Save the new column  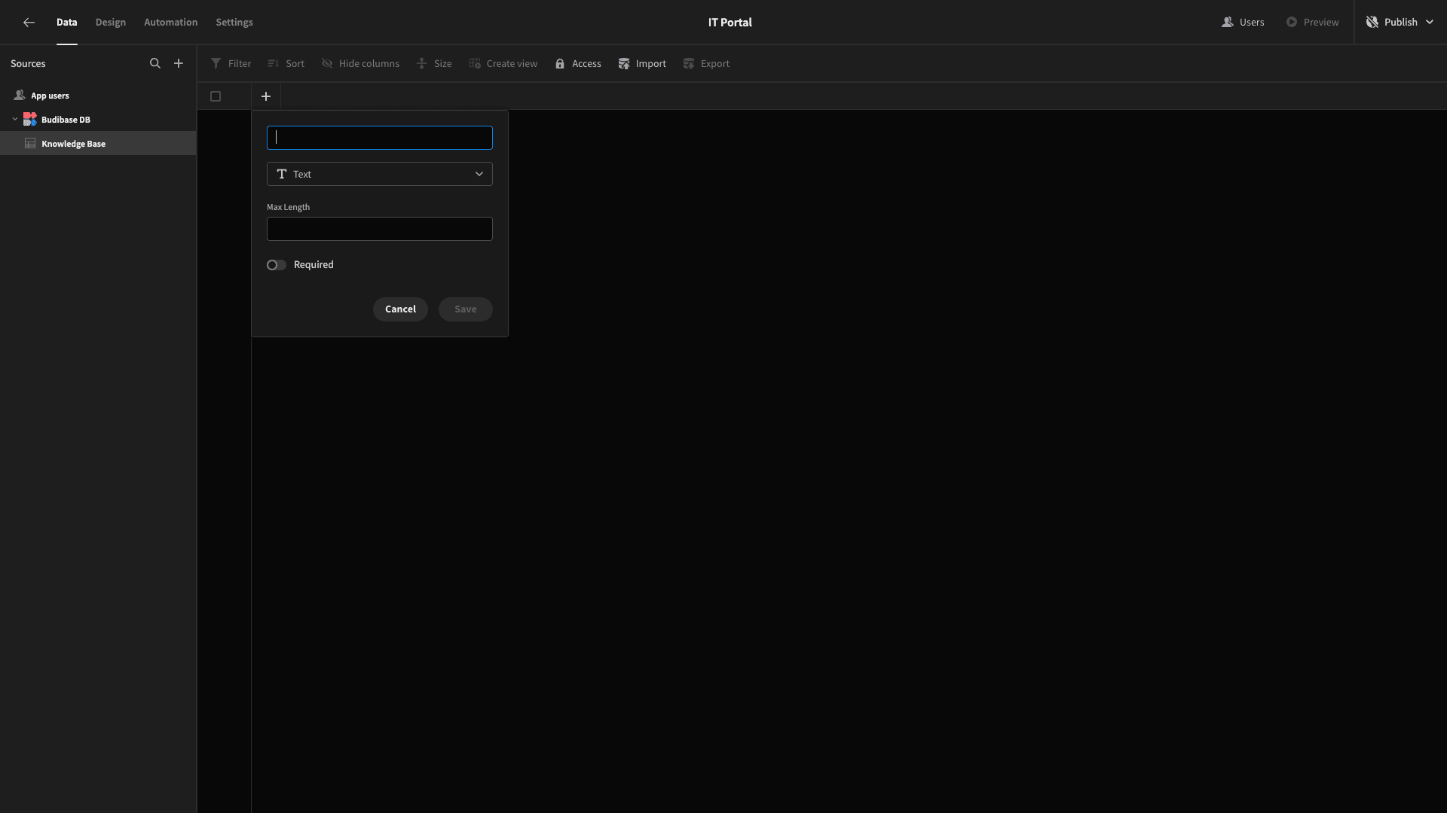tap(466, 309)
